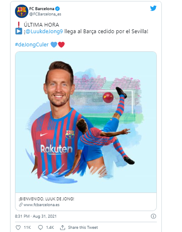Click the link chain icon
Viewport: 182px width, 232px height.
pos(21,205)
